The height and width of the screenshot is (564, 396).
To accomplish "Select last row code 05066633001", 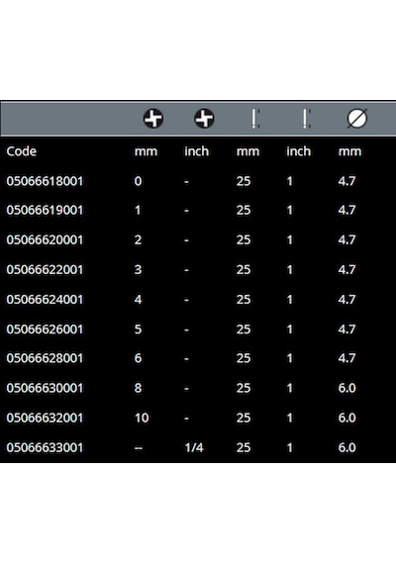I will click(x=45, y=448).
